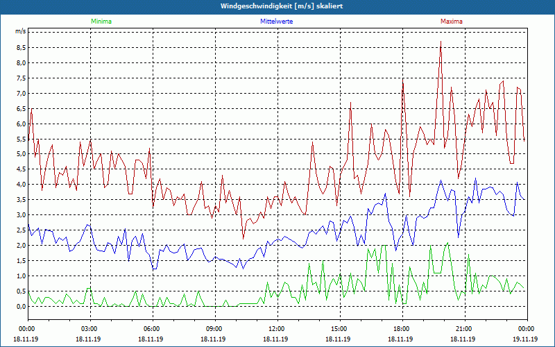The width and height of the screenshot is (555, 347).
Task: Click the 19.11.19 date label
Action: [525, 339]
